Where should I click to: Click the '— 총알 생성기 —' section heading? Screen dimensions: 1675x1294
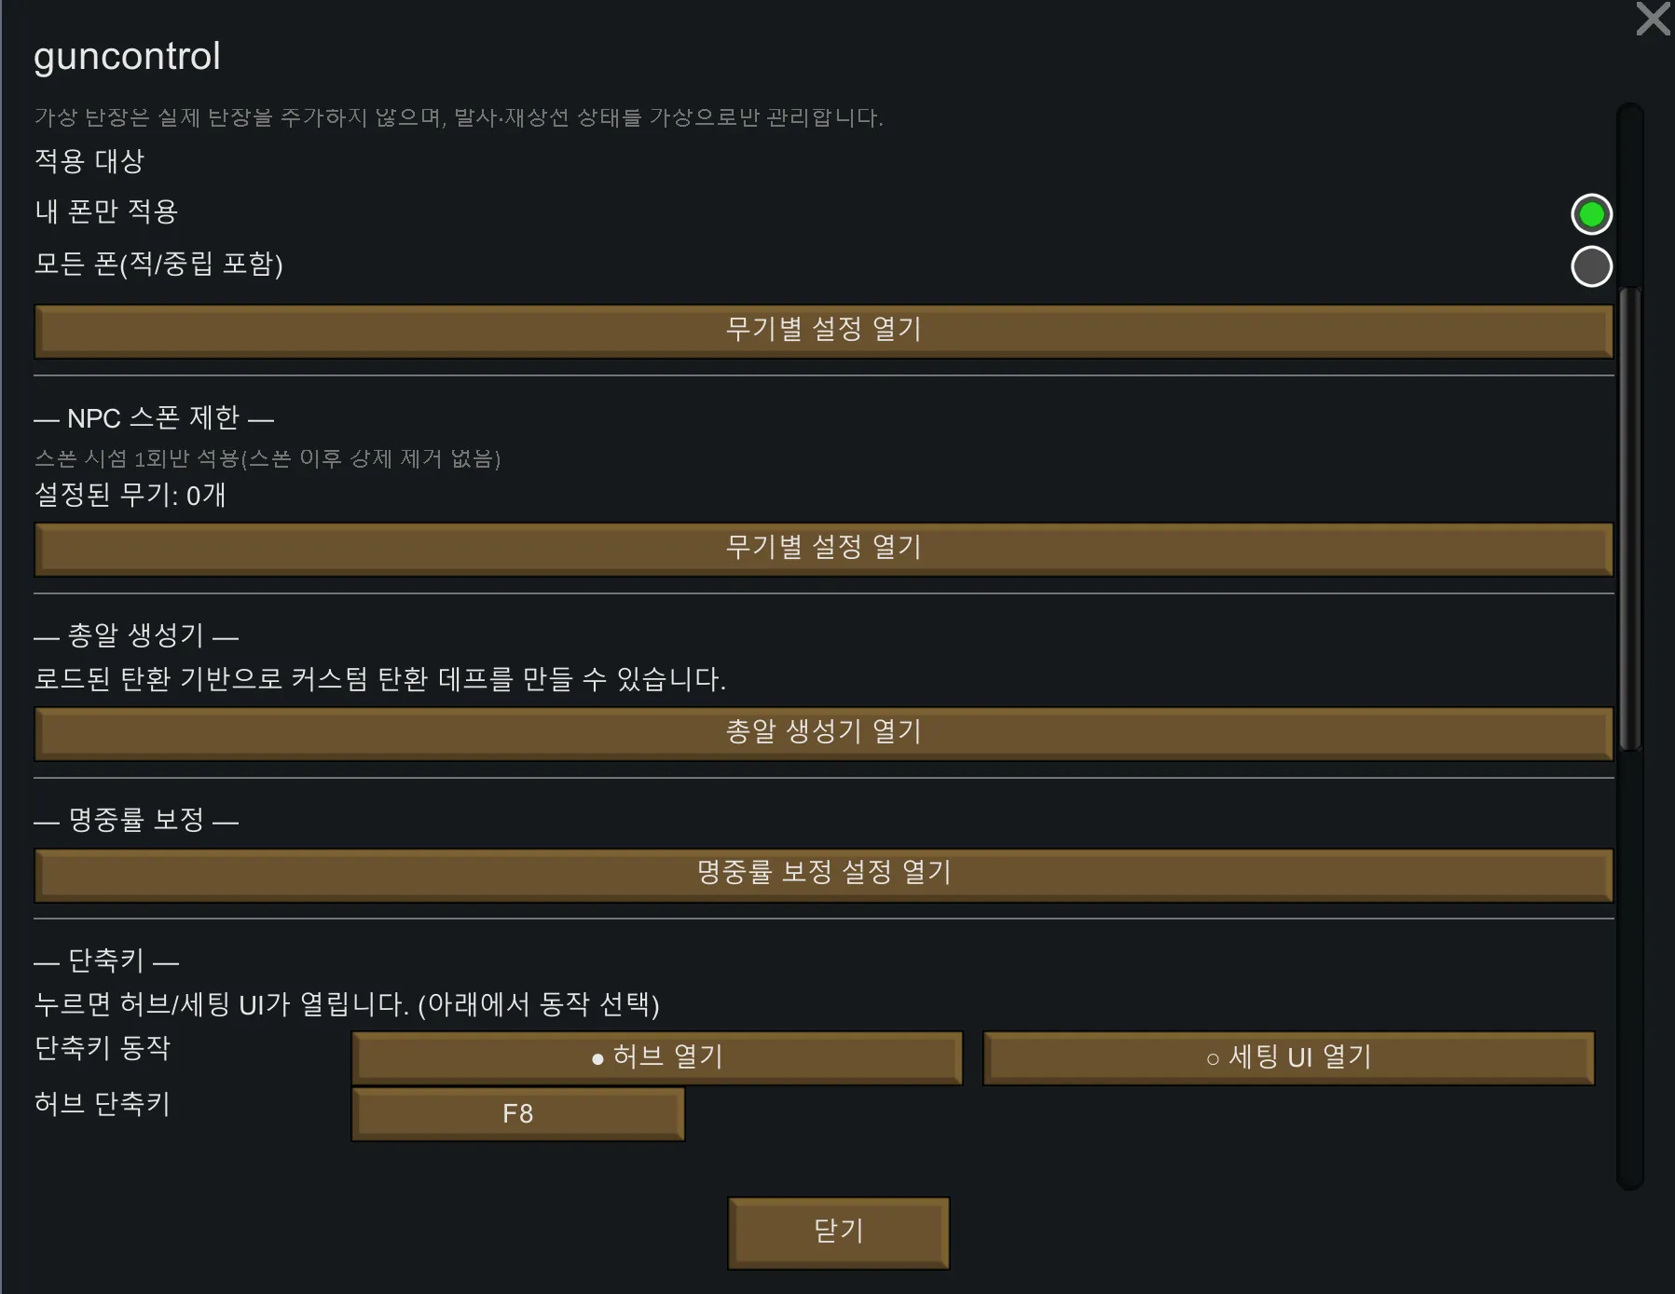136,636
